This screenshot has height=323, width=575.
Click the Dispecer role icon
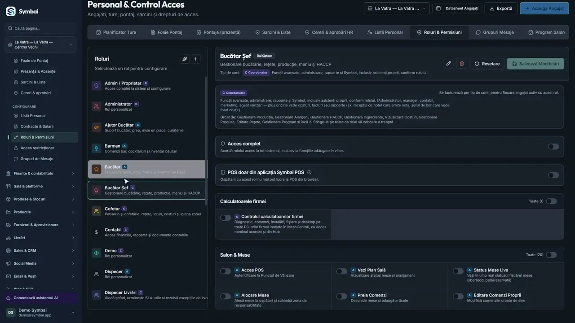(x=96, y=274)
